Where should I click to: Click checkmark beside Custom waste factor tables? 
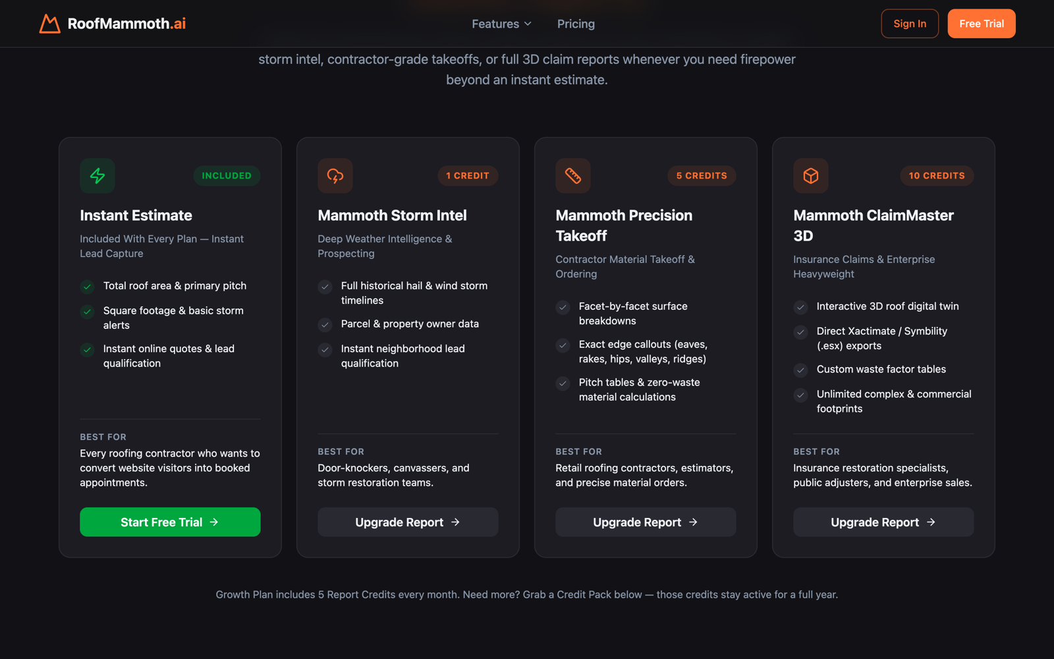coord(801,370)
